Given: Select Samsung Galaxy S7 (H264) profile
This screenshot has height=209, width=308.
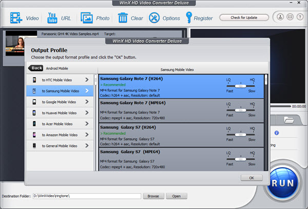Looking at the screenshot, I should tap(181, 135).
